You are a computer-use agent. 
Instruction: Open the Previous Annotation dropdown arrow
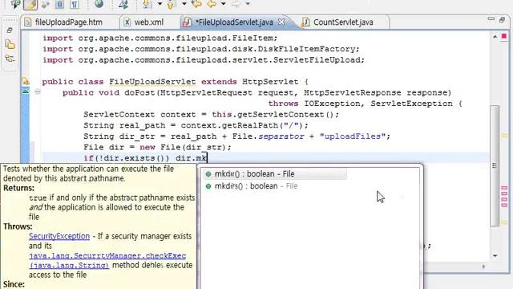[184, 4]
